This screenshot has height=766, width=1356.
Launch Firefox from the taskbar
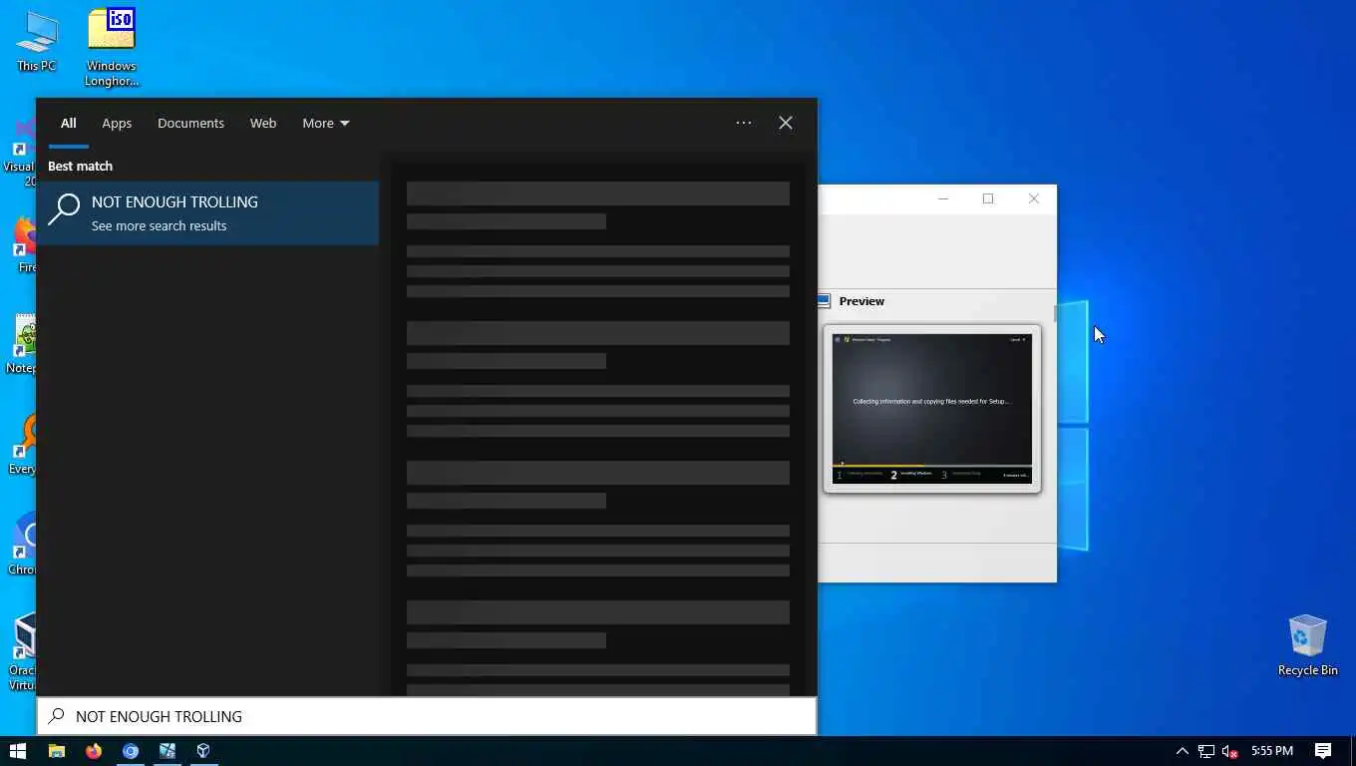click(x=94, y=751)
